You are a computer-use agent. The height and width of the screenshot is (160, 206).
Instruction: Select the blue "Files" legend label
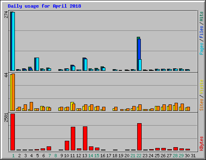[x=201, y=32]
